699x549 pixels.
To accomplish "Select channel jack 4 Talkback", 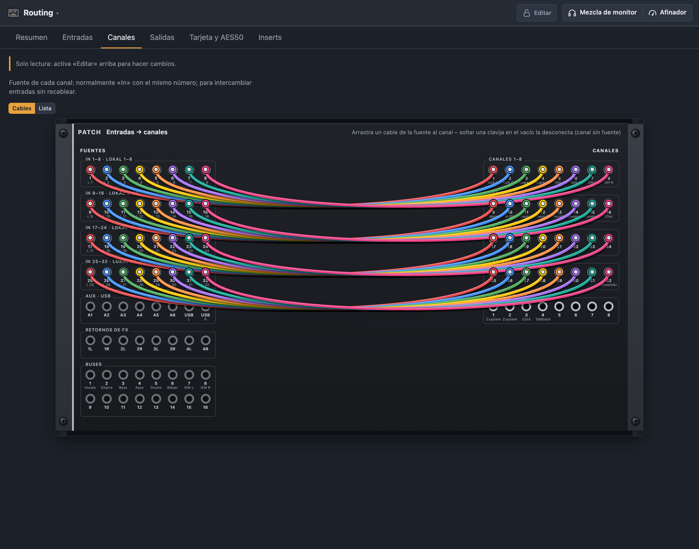I will (543, 307).
